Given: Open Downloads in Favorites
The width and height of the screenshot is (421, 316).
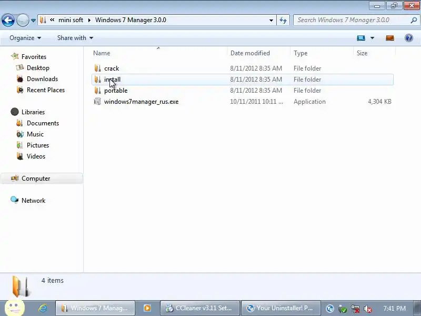Looking at the screenshot, I should 42,78.
